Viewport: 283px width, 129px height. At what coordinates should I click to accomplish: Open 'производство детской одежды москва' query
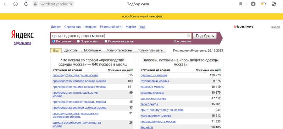79,102
